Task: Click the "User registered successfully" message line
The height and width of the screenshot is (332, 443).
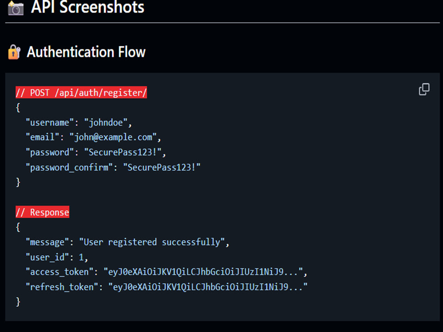Action: click(128, 242)
